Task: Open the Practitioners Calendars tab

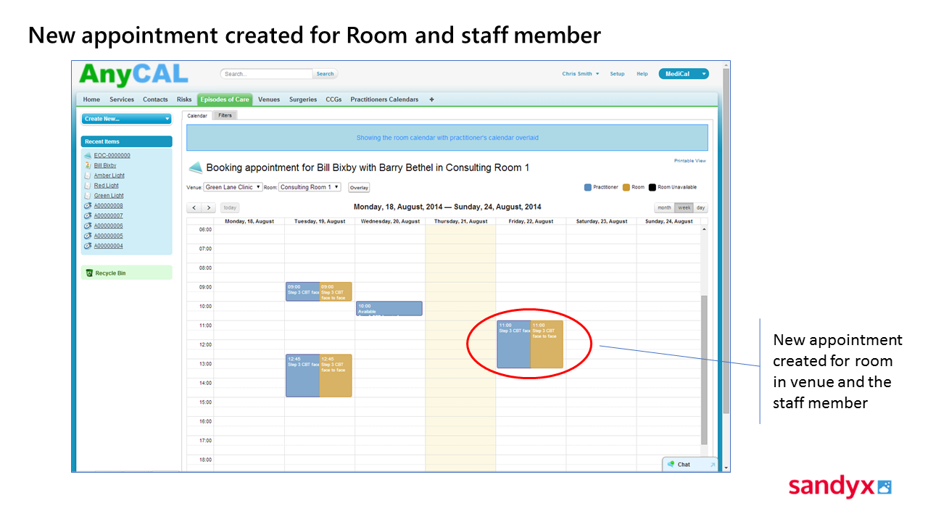Action: point(384,99)
